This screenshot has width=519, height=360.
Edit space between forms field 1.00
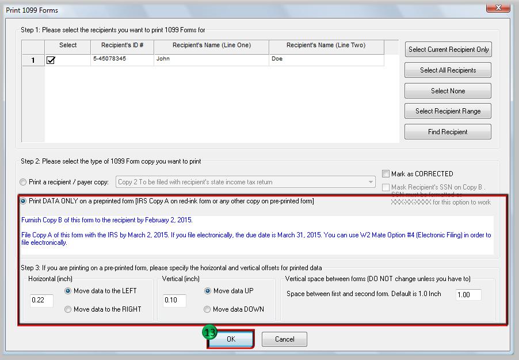468,295
